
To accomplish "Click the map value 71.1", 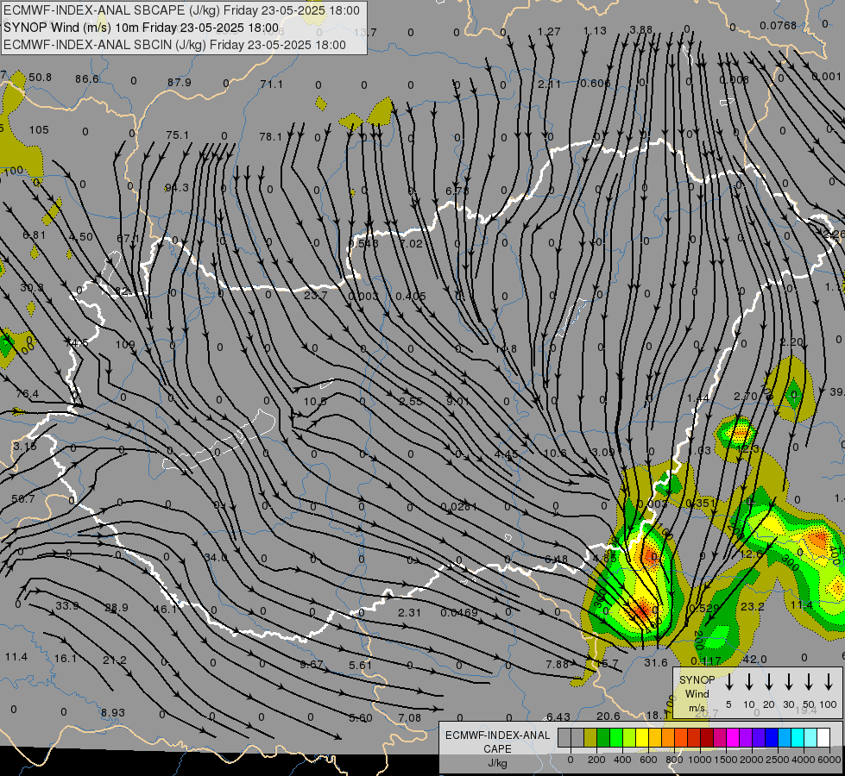I will [x=271, y=84].
